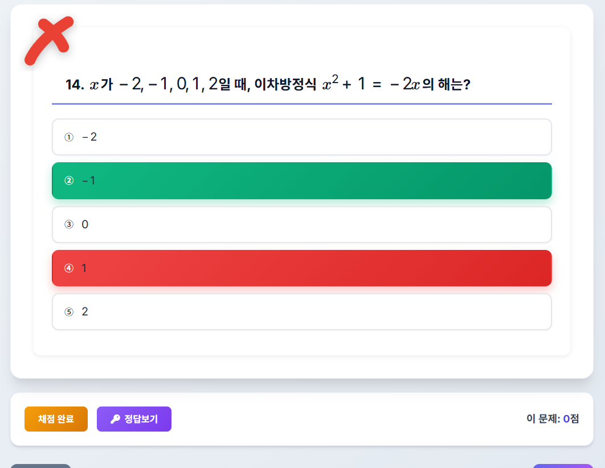Open answers with the 정답보기 button
605x468 pixels.
tap(134, 418)
